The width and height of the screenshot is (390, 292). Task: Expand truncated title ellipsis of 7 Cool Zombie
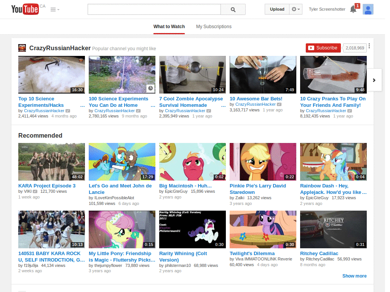click(x=223, y=106)
